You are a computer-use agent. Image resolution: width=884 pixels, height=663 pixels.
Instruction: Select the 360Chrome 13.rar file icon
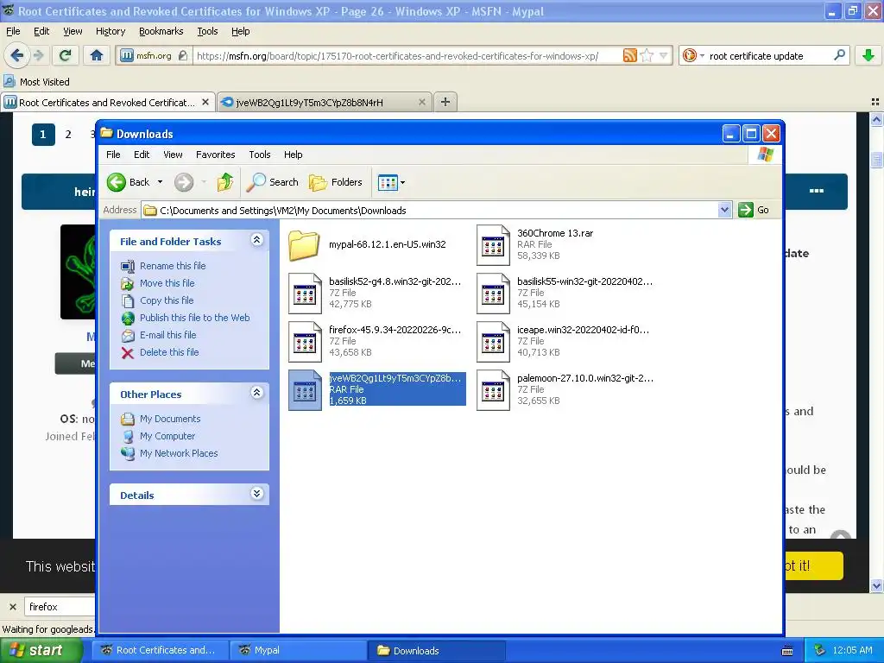coord(493,244)
